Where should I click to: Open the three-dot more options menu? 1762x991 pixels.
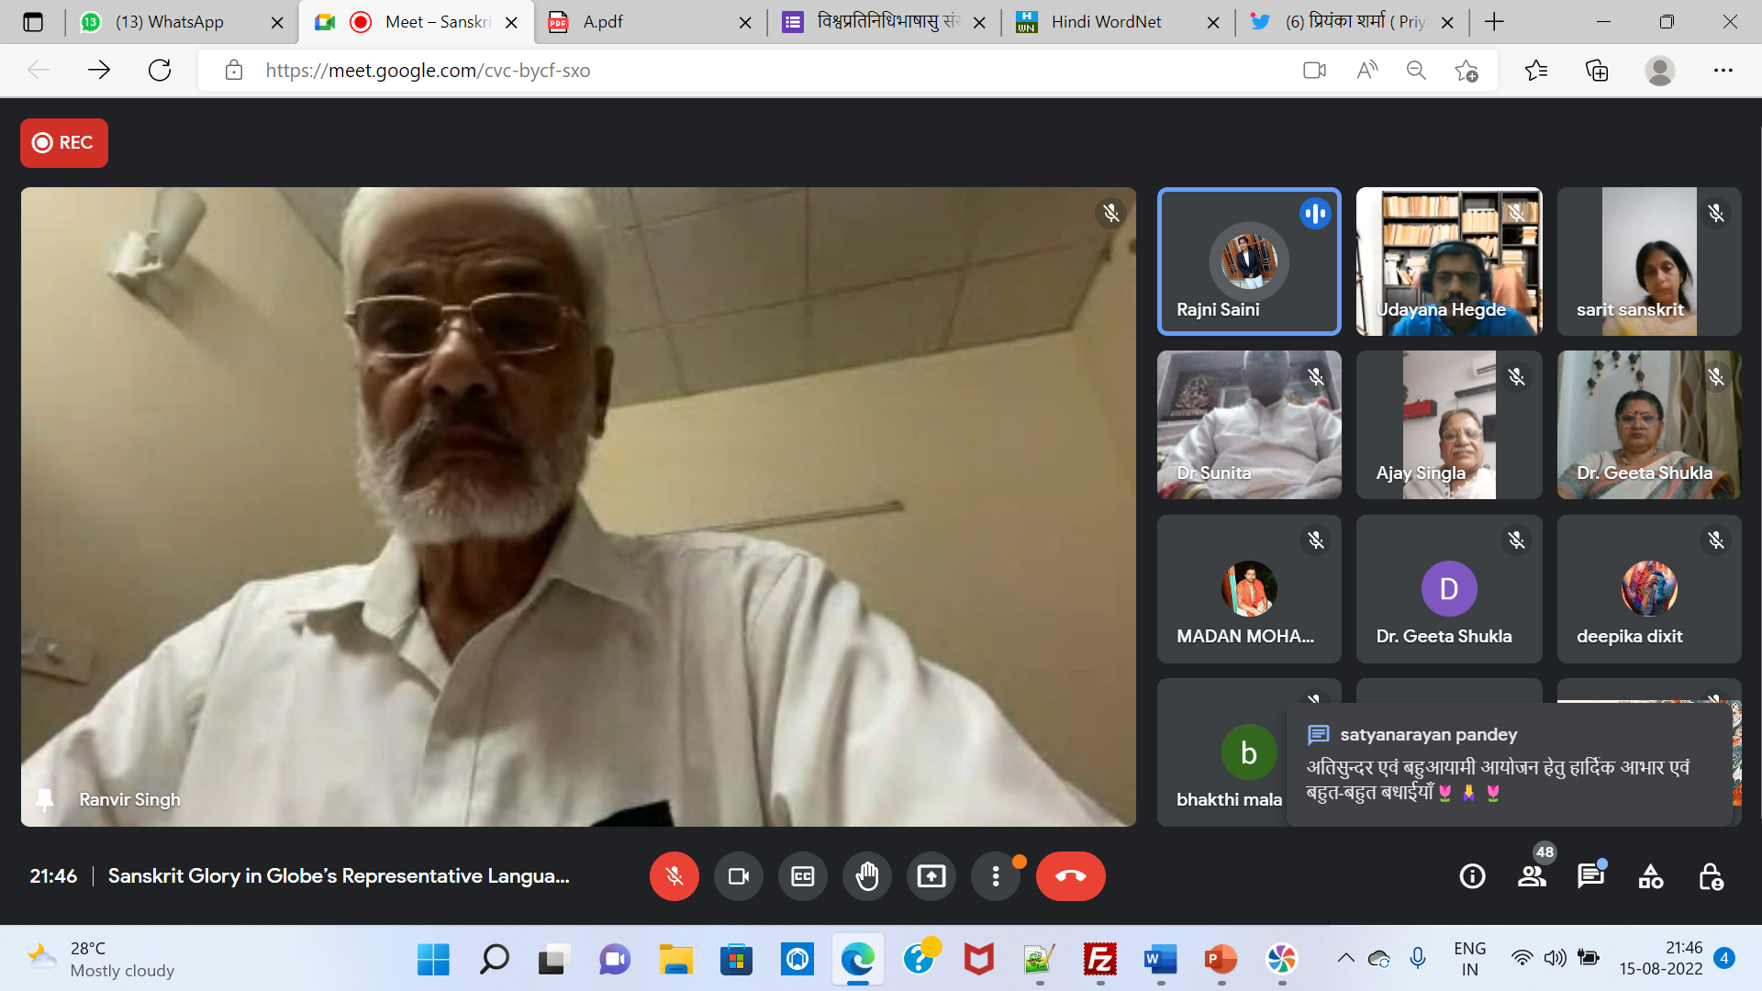coord(995,876)
